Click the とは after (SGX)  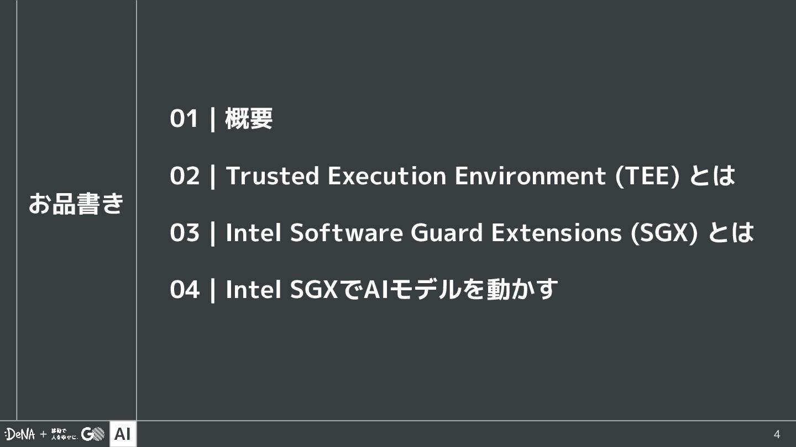pos(731,233)
